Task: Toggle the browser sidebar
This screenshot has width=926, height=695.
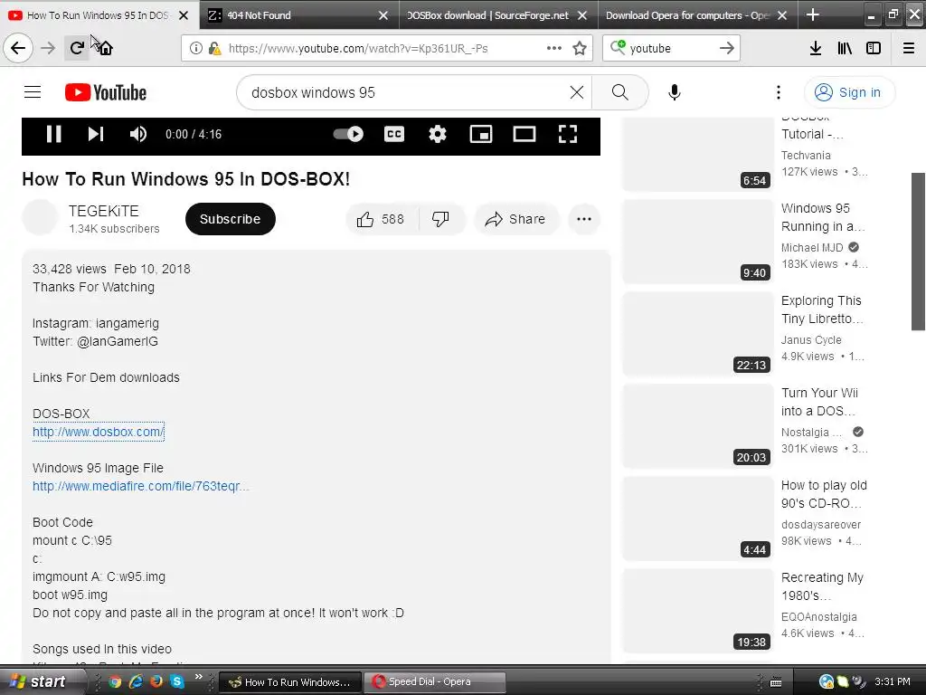Action: pos(874,48)
